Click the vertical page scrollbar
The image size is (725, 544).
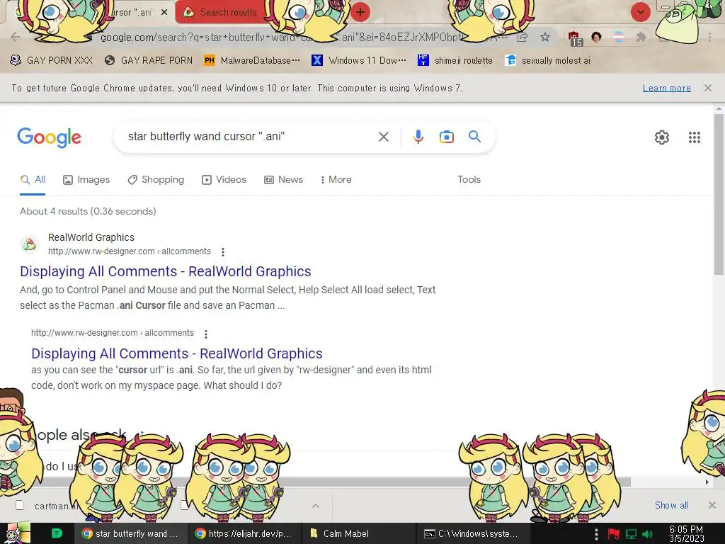[719, 194]
